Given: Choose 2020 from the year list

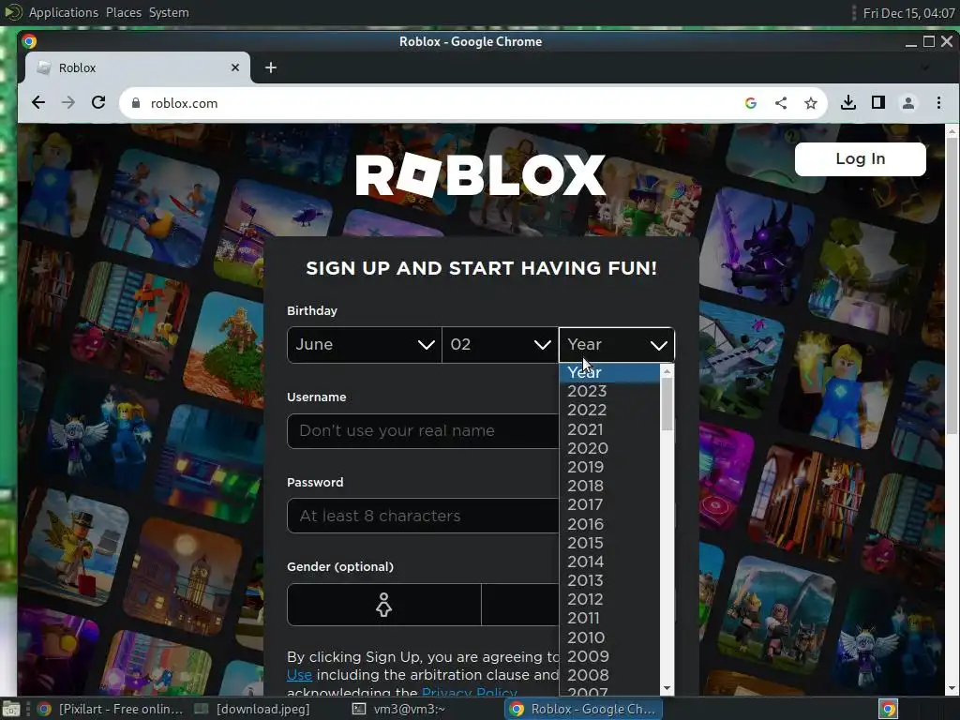Looking at the screenshot, I should (609, 449).
